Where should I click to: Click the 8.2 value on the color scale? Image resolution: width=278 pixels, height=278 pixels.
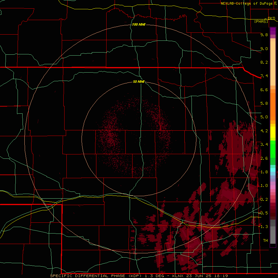(x=264, y=62)
